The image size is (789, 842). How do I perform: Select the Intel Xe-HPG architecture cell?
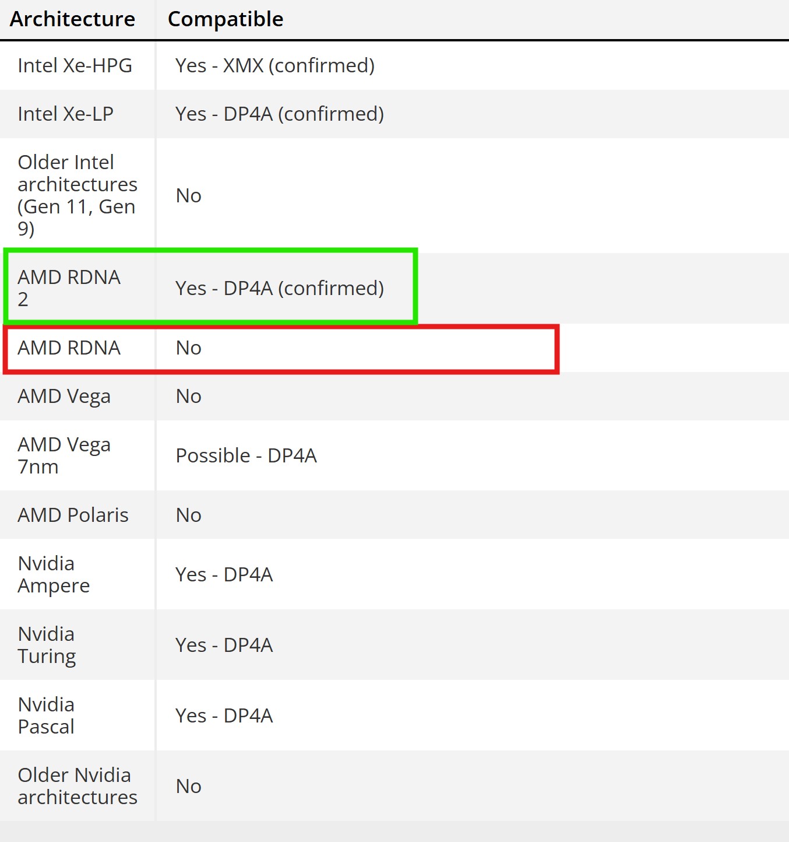tap(75, 65)
